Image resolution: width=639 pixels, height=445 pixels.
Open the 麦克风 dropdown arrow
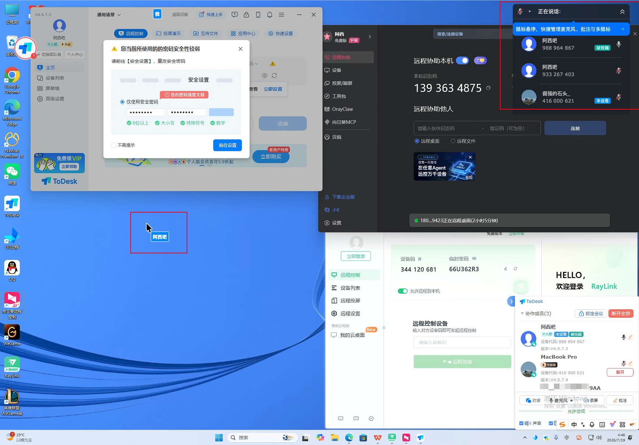click(571, 400)
